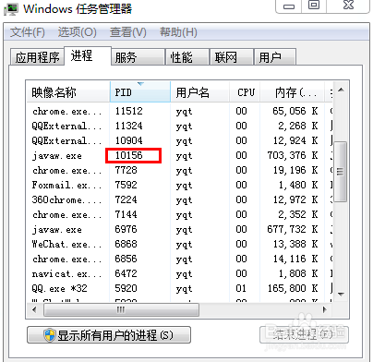Screen dimensions: 373x362
Task: Minimize the Task Manager window
Action: (x=289, y=6)
